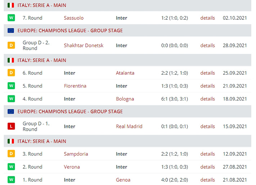Image resolution: width=256 pixels, height=185 pixels.
Task: View details for the Inter vs Genoa match
Action: [x=207, y=180]
